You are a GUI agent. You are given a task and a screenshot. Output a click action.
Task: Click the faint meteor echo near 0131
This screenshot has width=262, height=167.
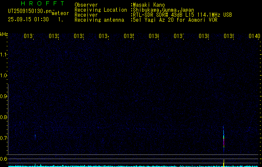[x=35, y=136]
